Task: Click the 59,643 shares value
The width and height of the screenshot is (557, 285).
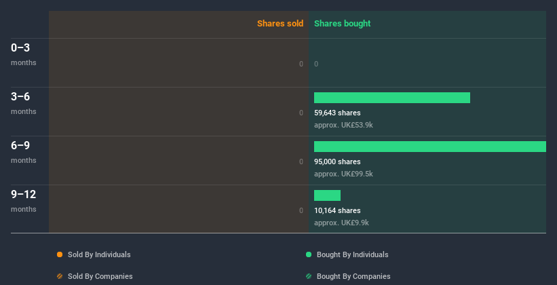Action: 337,113
